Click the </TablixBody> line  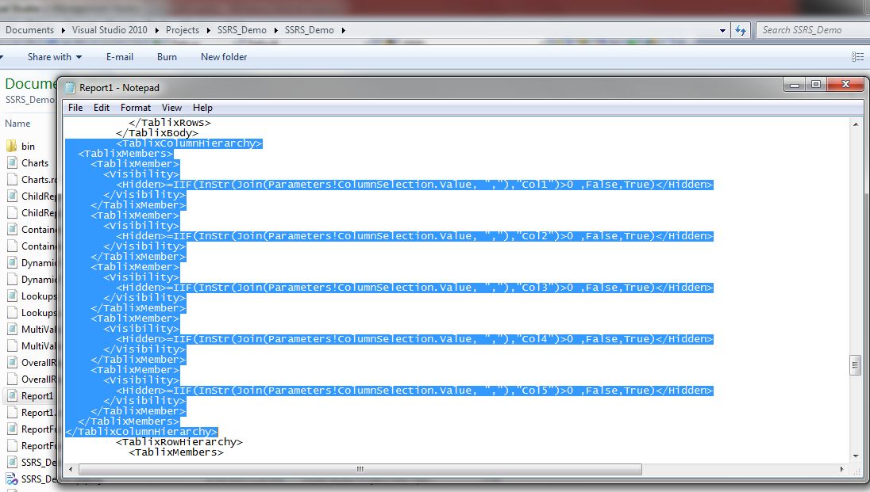[157, 133]
